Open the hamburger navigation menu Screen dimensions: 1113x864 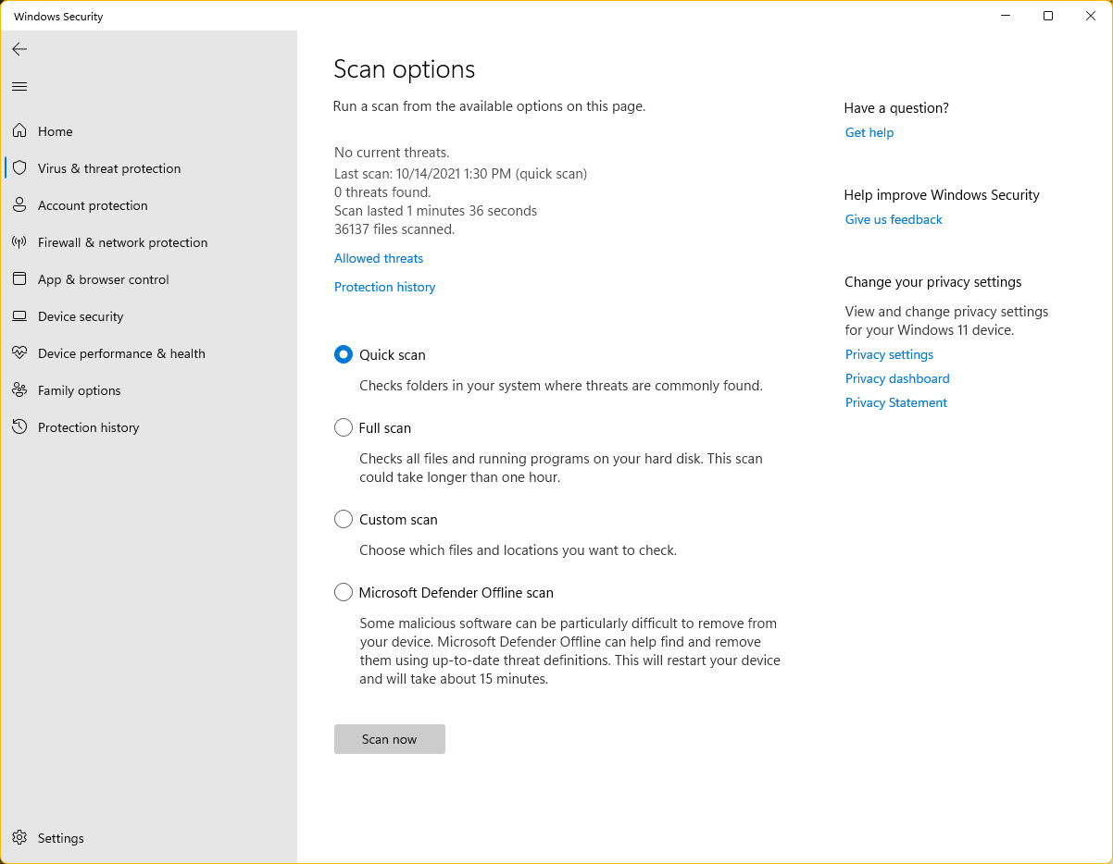tap(19, 87)
